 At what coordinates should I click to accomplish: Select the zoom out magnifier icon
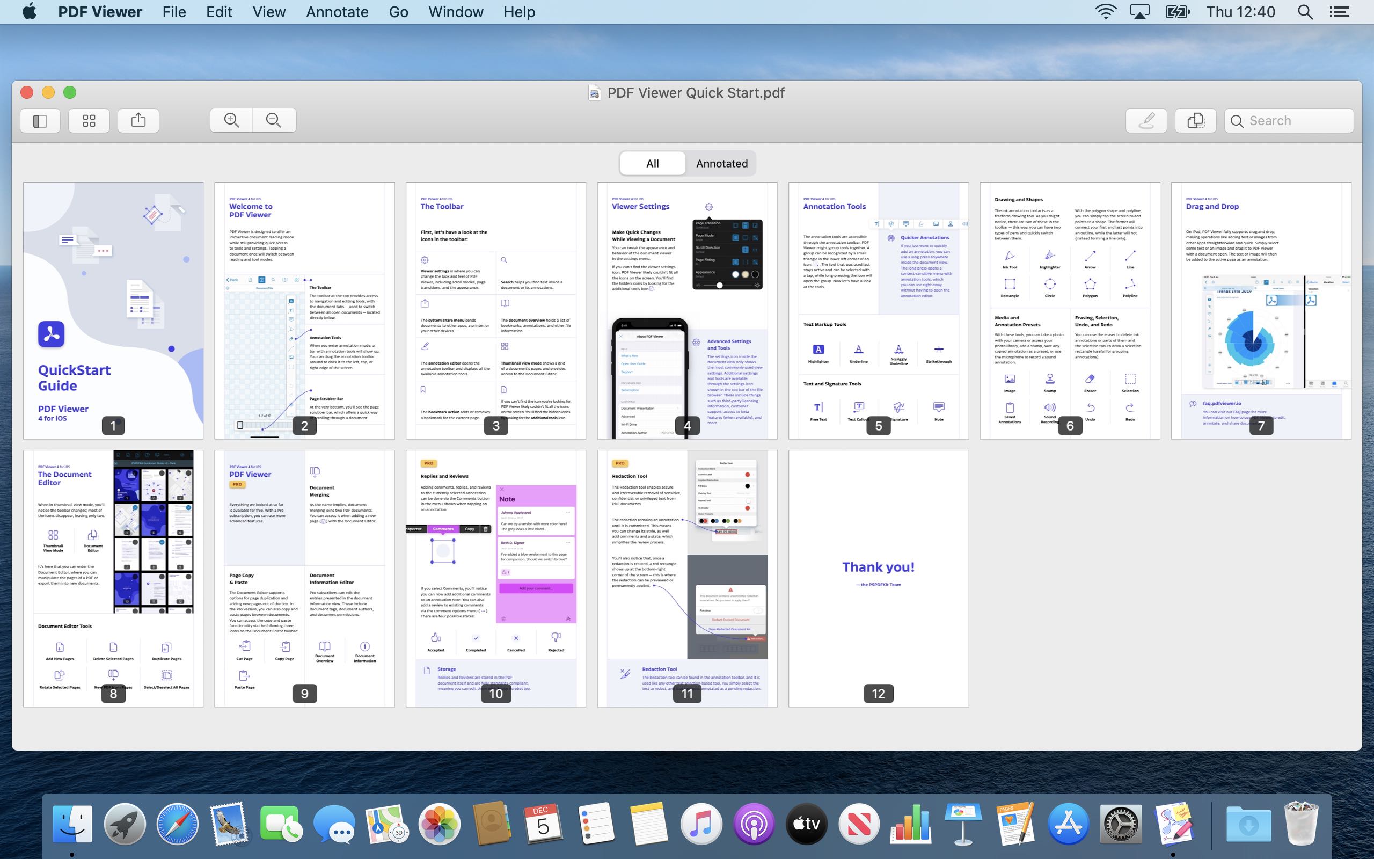coord(274,120)
